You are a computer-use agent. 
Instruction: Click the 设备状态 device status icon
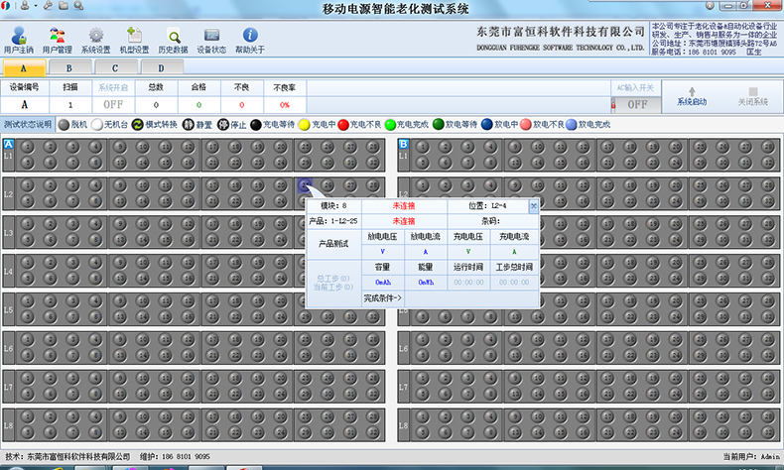click(210, 38)
